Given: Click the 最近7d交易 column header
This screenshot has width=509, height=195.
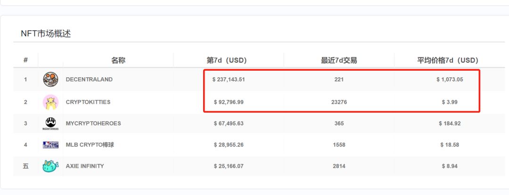Looking at the screenshot, I should click(x=339, y=60).
